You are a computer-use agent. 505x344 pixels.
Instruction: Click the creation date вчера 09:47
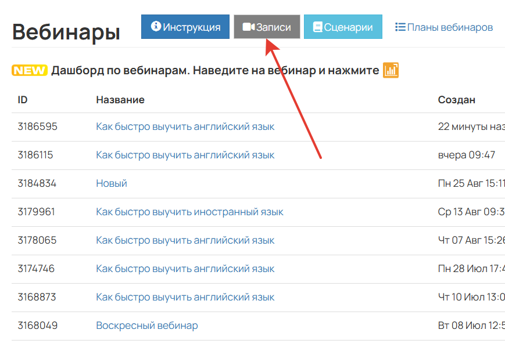click(466, 155)
